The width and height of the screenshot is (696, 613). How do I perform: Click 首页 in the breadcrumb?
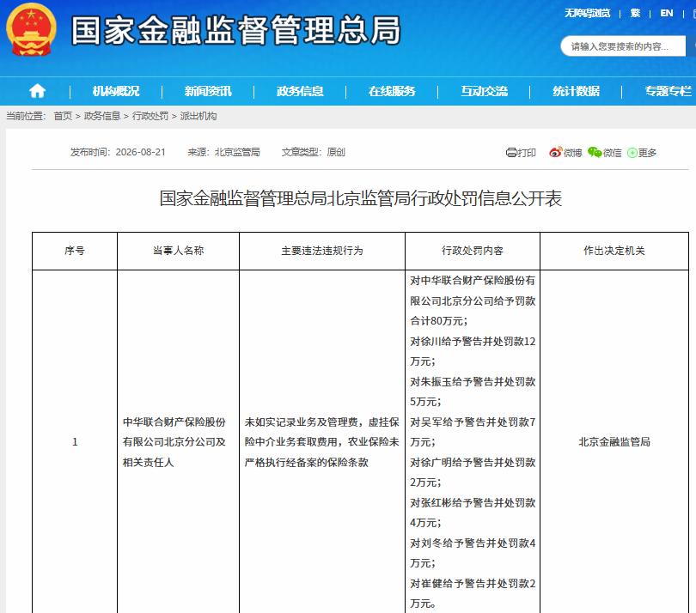(x=63, y=116)
